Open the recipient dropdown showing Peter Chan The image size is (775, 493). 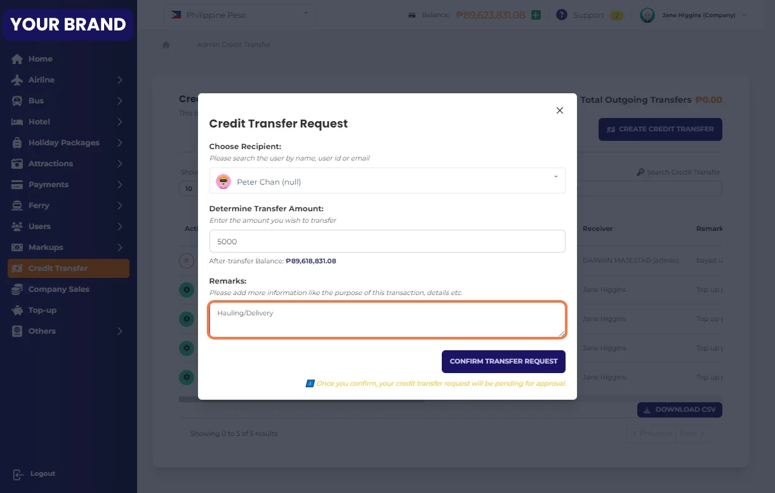tap(387, 181)
